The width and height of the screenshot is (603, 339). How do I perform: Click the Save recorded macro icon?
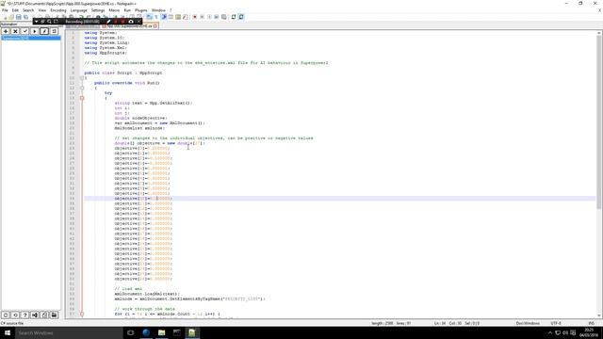tap(224, 17)
